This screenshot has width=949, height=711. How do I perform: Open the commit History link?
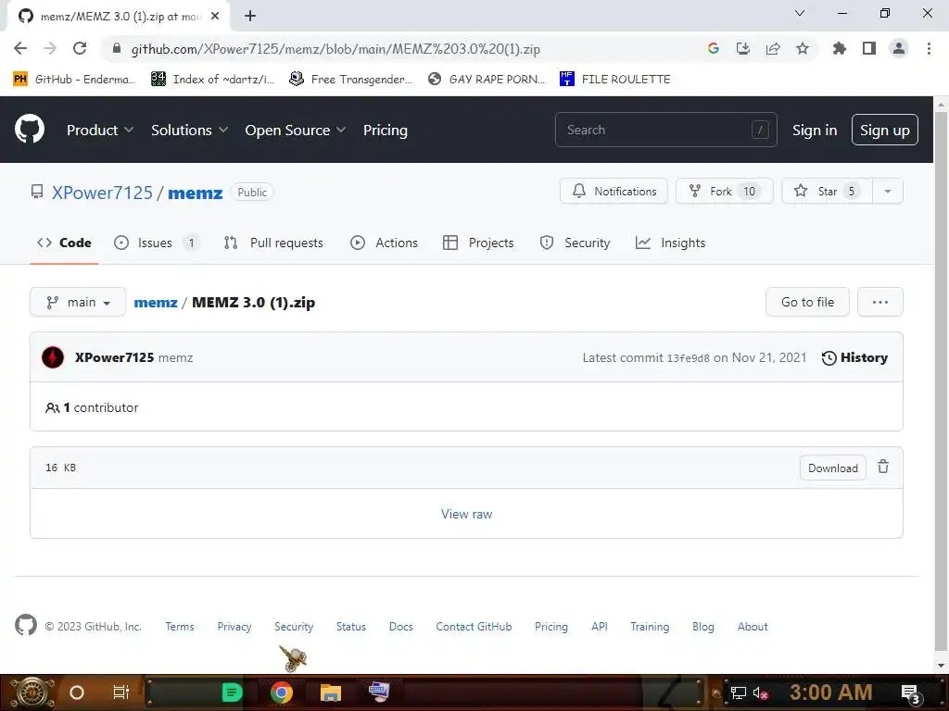click(854, 358)
